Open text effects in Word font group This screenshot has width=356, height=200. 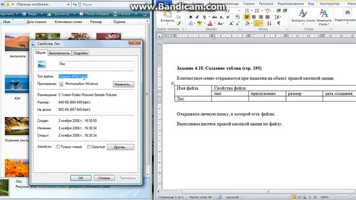click(x=191, y=23)
